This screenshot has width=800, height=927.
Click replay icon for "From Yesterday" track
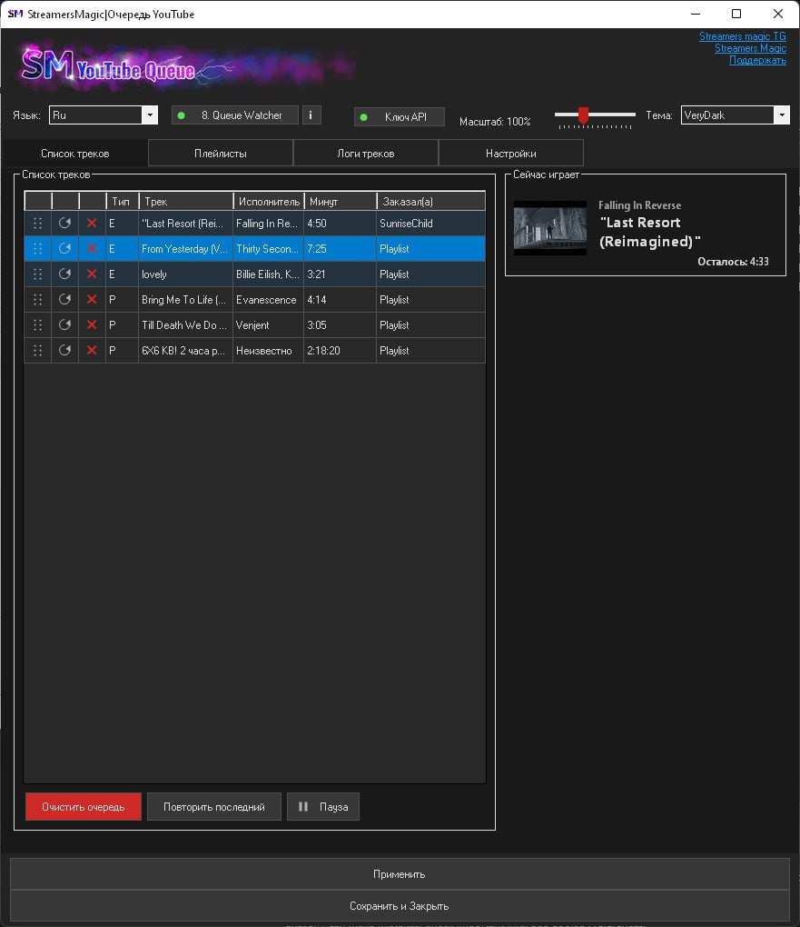(x=64, y=248)
